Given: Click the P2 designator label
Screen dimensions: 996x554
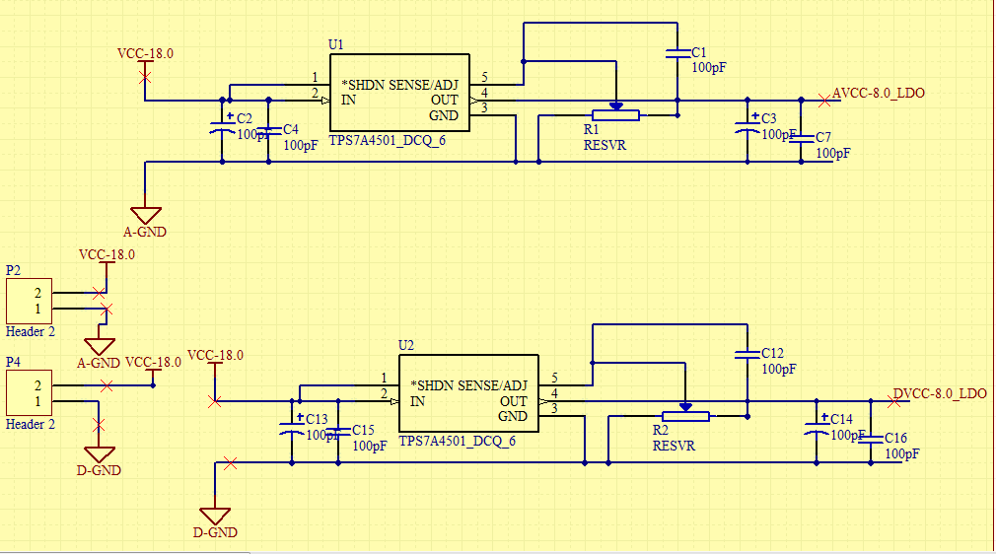Looking at the screenshot, I should click(x=14, y=271).
